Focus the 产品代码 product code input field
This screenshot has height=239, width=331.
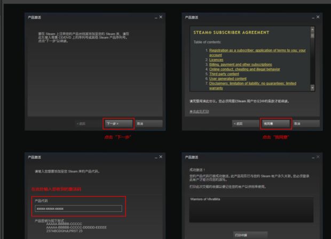pyautogui.click(x=78, y=209)
